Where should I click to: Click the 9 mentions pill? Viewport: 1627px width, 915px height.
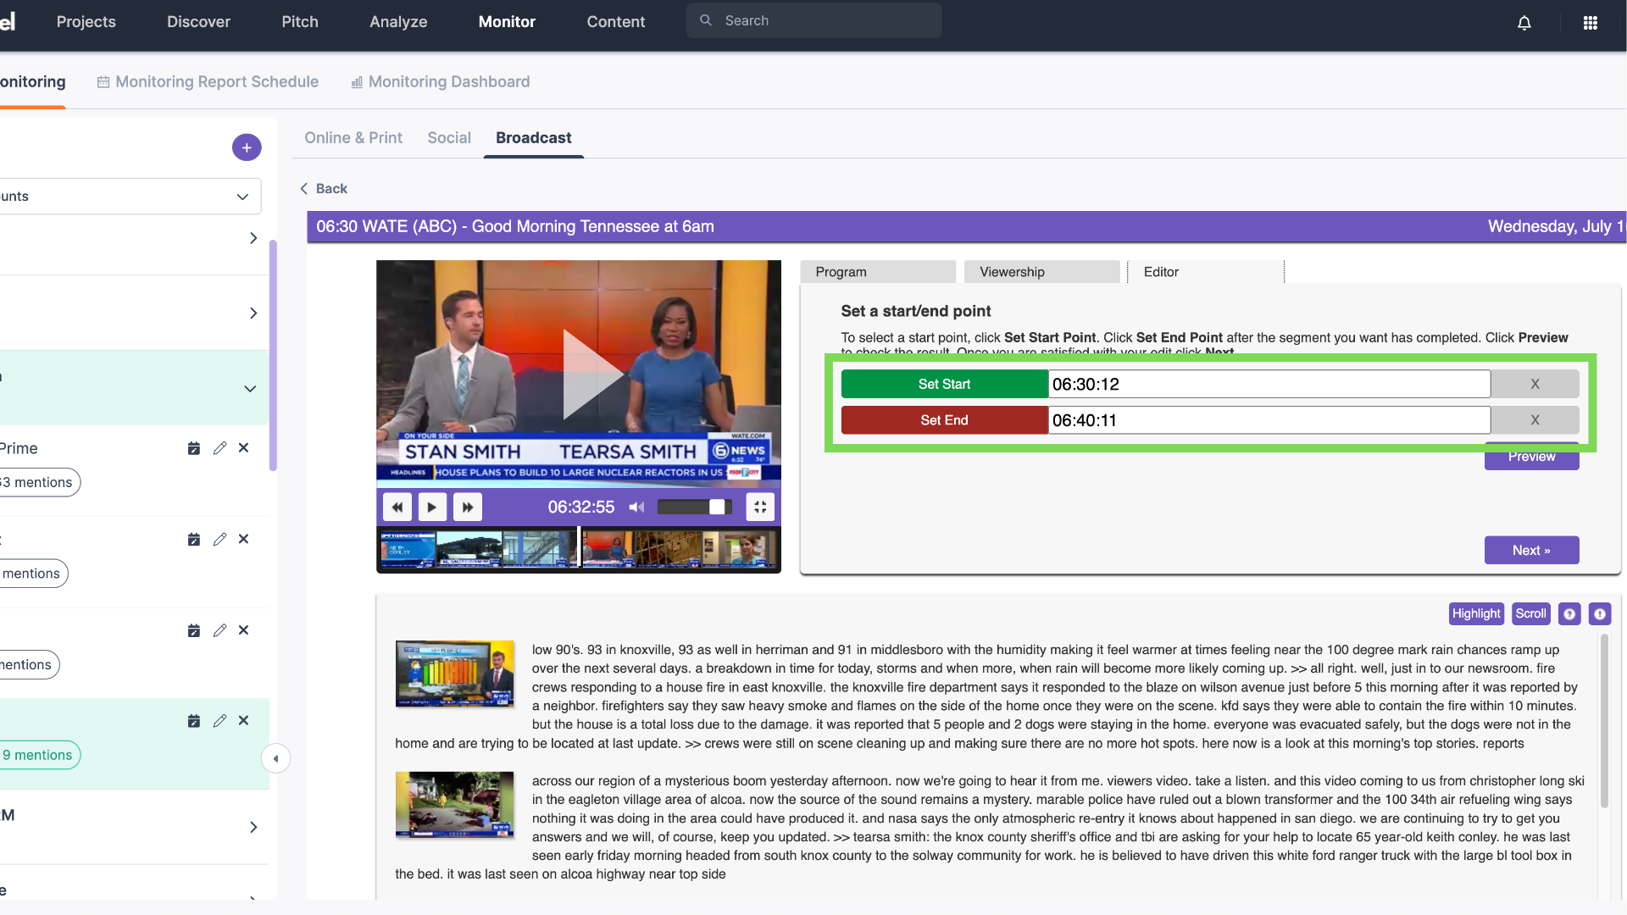(39, 755)
